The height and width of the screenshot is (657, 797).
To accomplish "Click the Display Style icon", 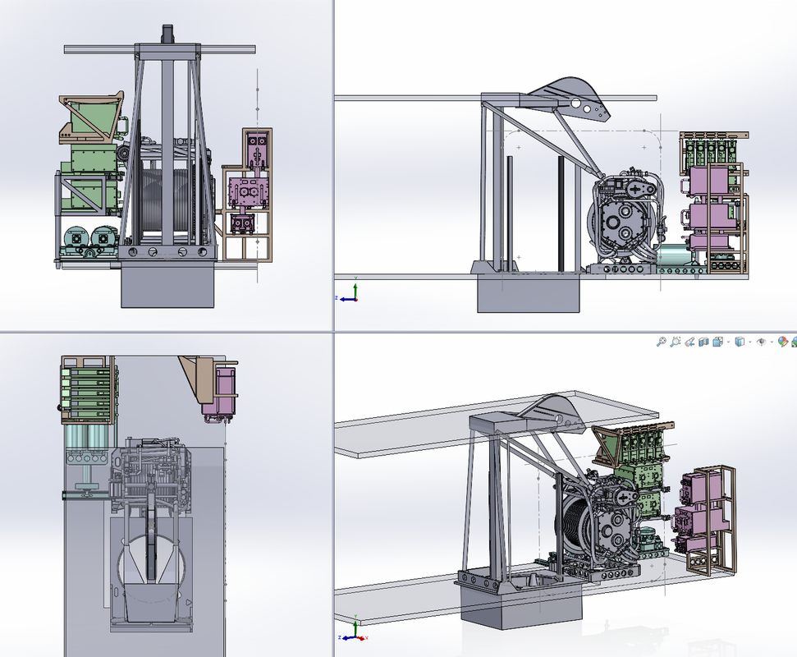I will (x=740, y=342).
